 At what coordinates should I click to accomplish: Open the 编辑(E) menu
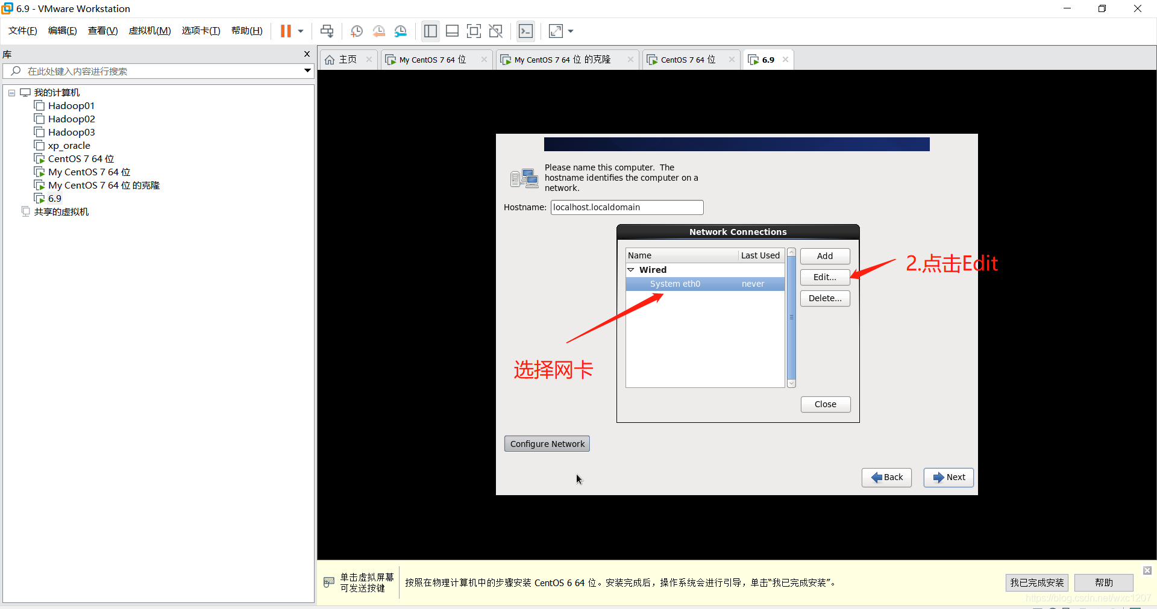(63, 31)
